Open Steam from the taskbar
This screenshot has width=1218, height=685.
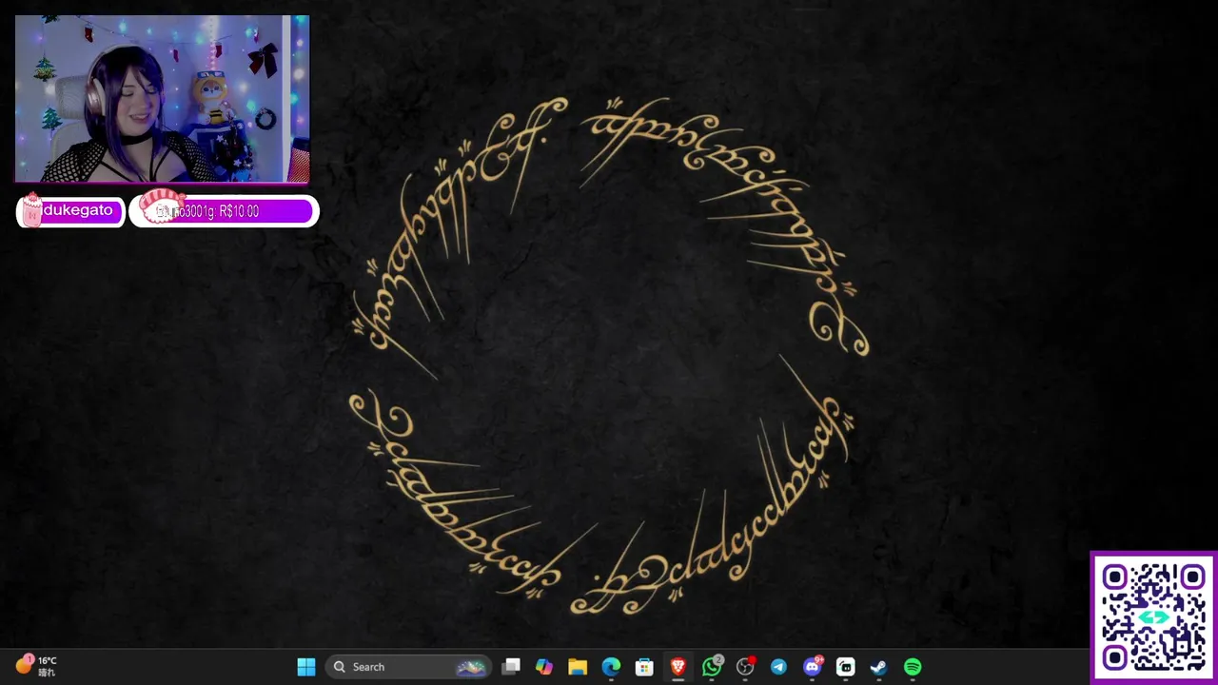[879, 667]
